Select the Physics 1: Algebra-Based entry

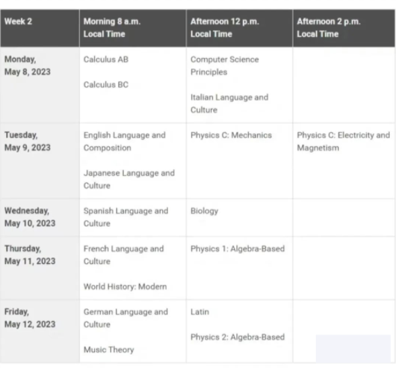pos(237,249)
